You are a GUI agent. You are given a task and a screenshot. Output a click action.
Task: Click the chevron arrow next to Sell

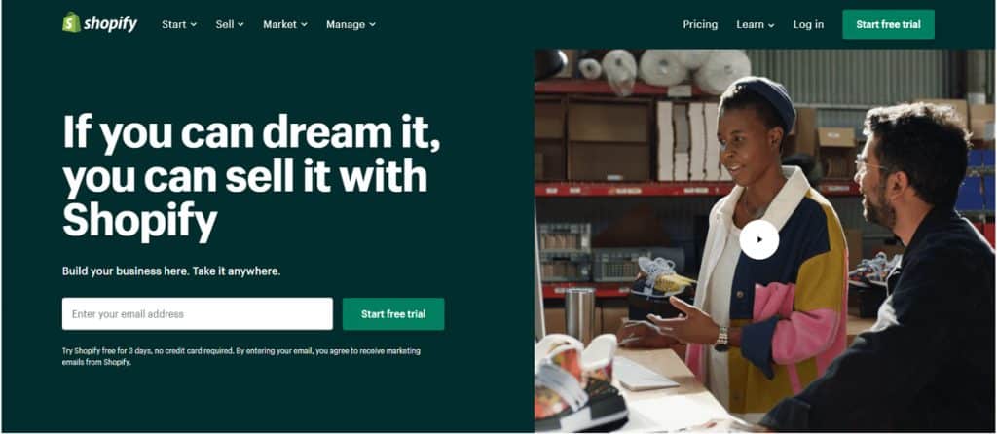coord(241,24)
